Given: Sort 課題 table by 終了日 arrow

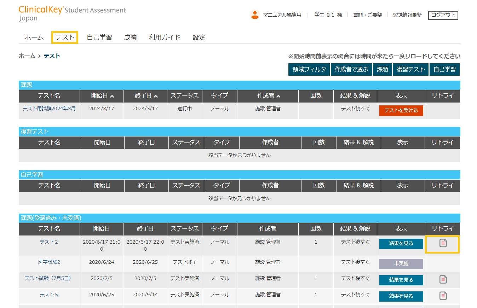Looking at the screenshot, I should (156, 96).
